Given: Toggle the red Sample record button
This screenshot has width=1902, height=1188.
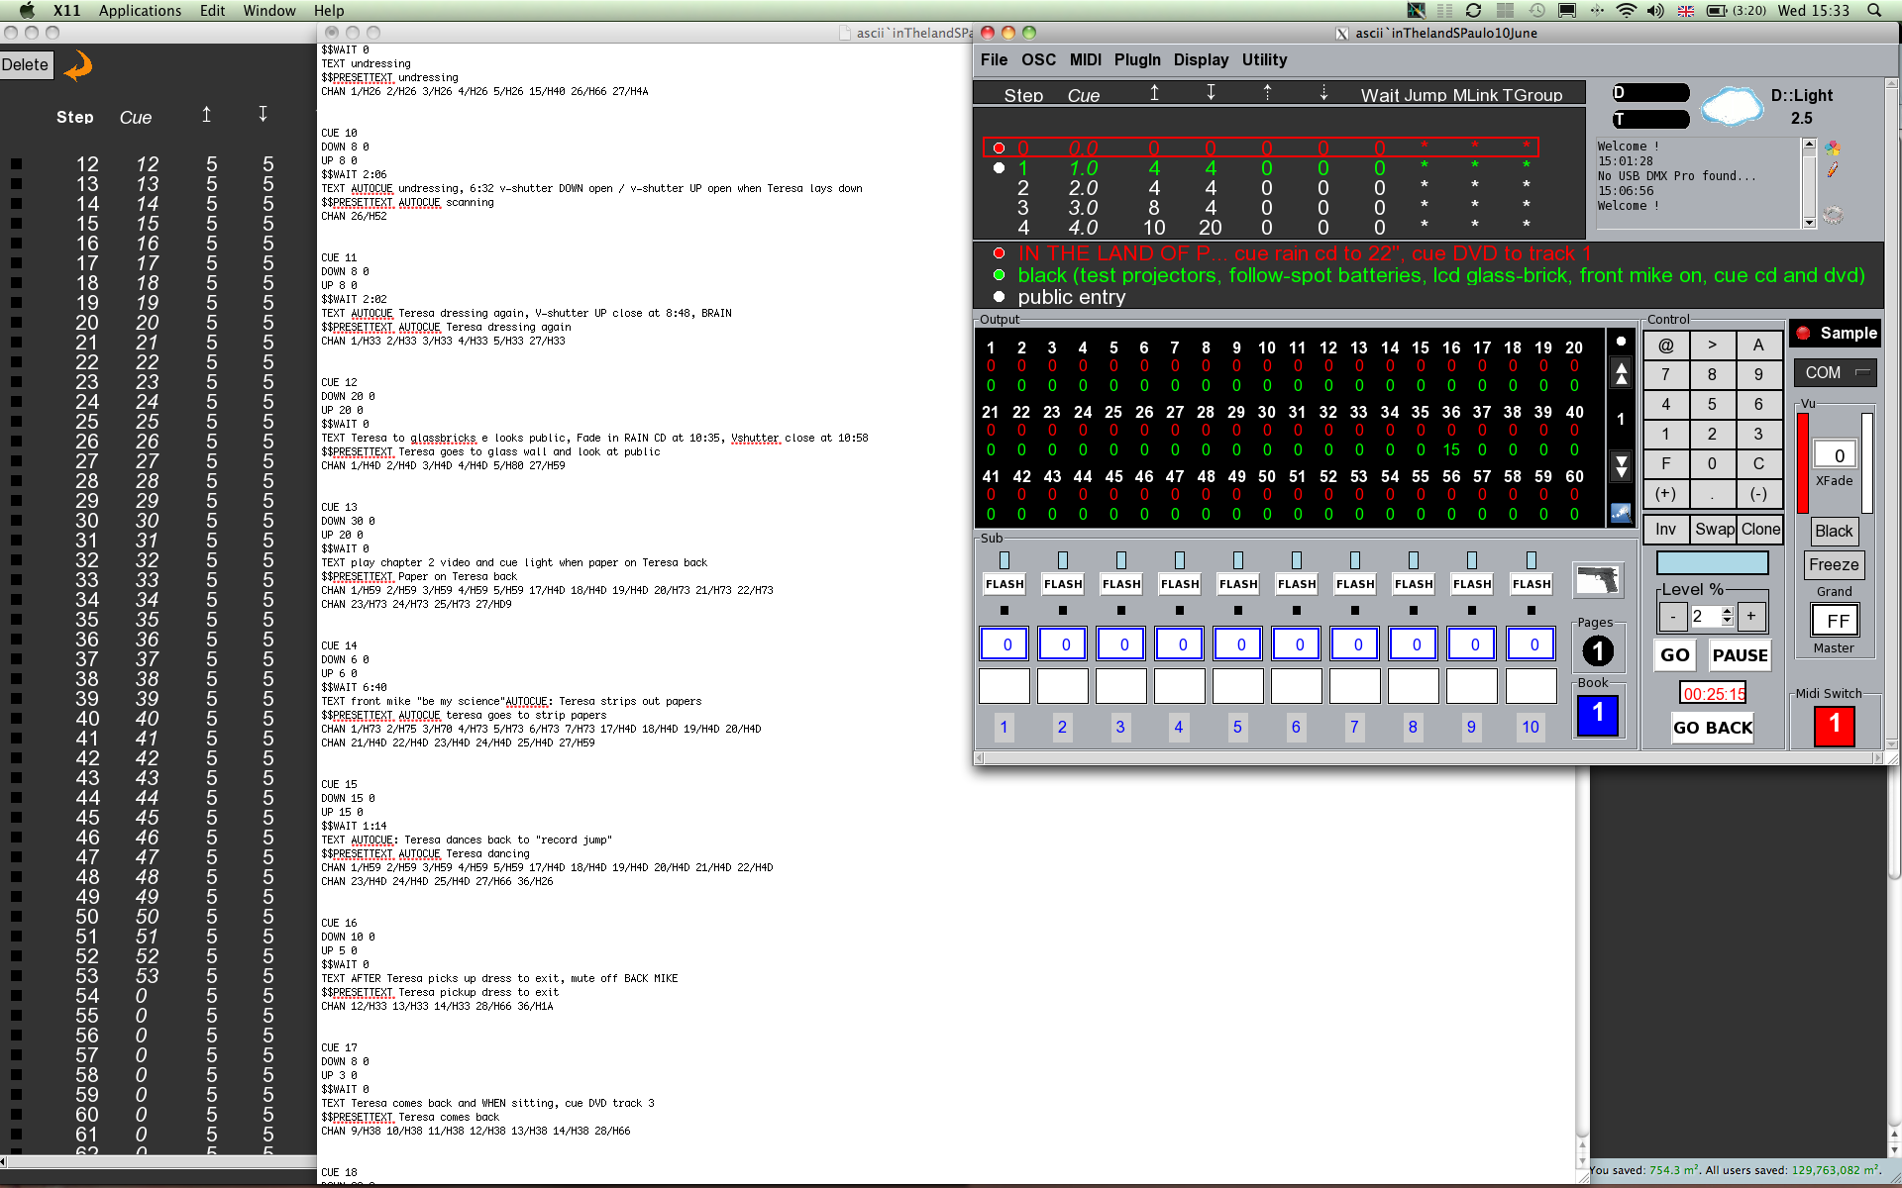Looking at the screenshot, I should pyautogui.click(x=1803, y=334).
